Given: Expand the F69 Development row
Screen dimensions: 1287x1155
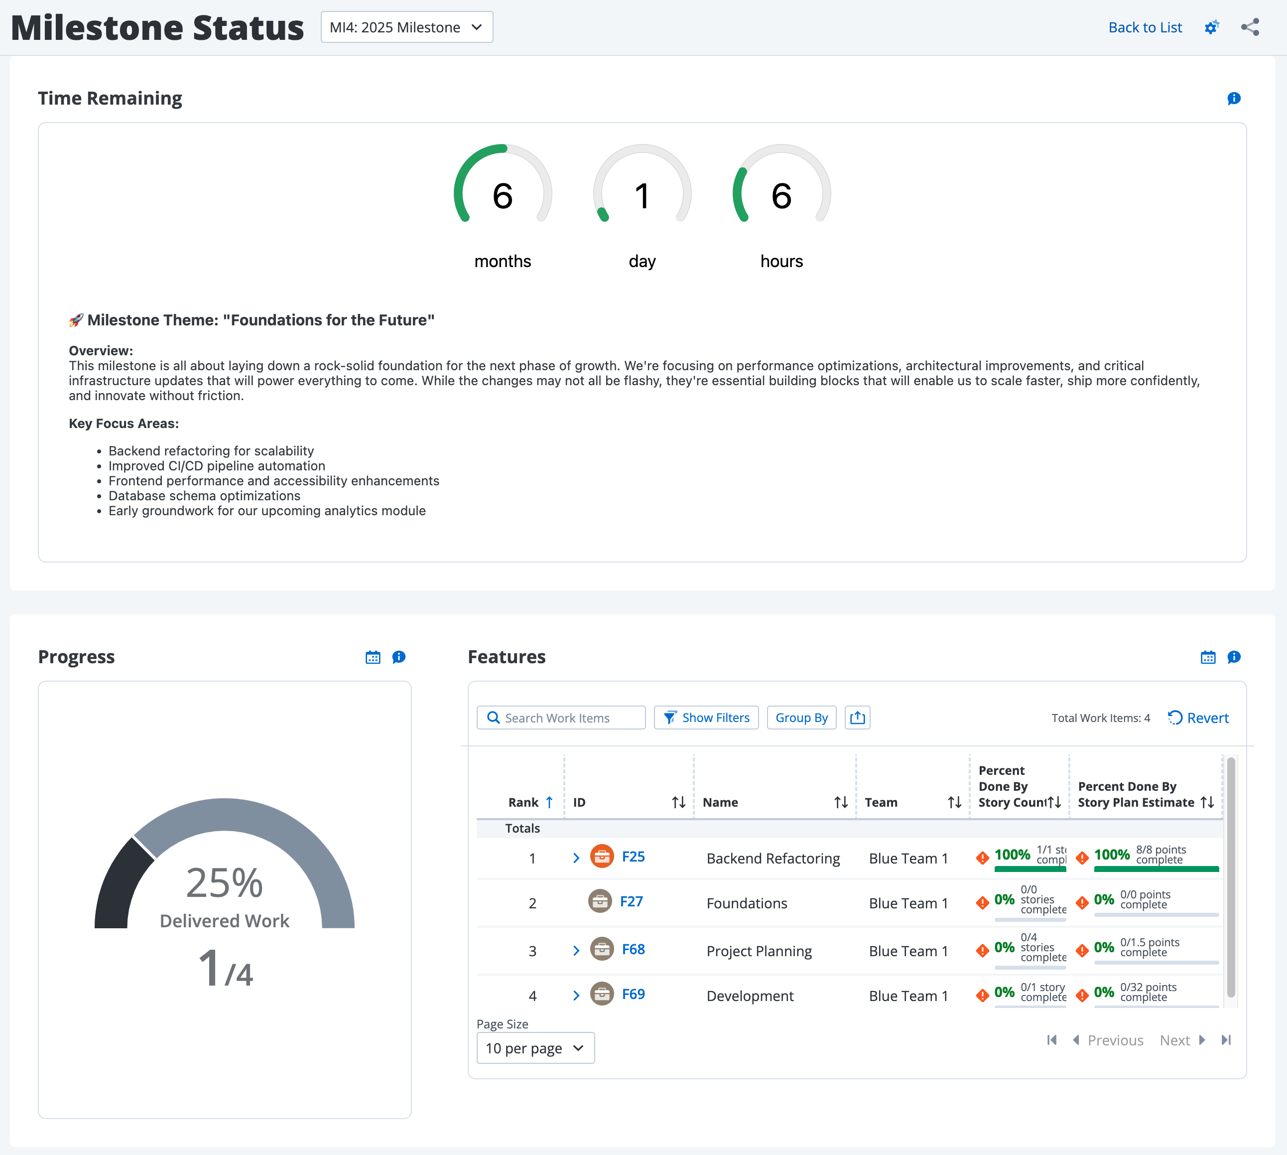Looking at the screenshot, I should [576, 995].
